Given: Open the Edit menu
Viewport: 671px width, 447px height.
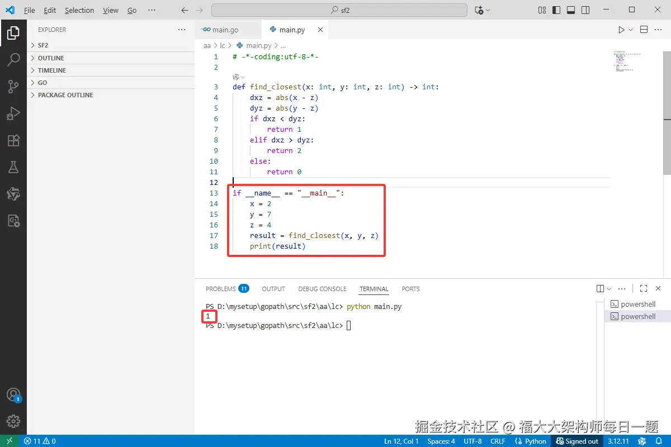Looking at the screenshot, I should click(50, 10).
